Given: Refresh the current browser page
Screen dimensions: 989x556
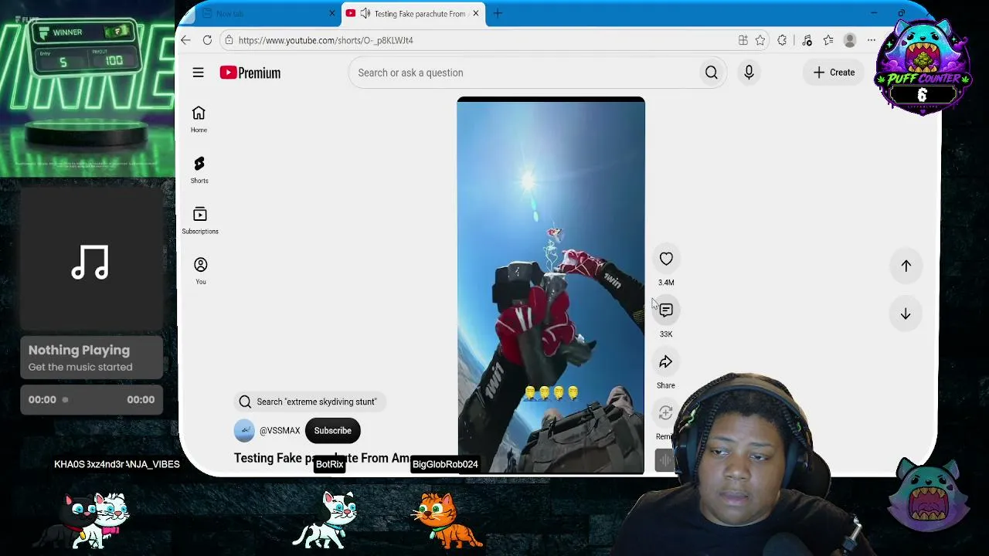Looking at the screenshot, I should point(207,40).
